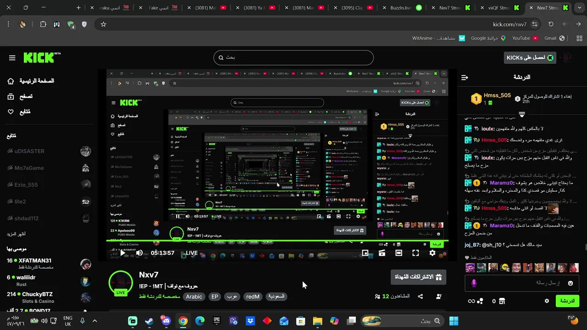This screenshot has width=587, height=330.
Task: Open the Gmail bookmark
Action: (x=554, y=38)
